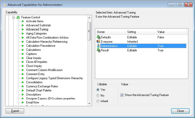Select the Yes editable radio button
195x118 pixels.
[x=98, y=90]
